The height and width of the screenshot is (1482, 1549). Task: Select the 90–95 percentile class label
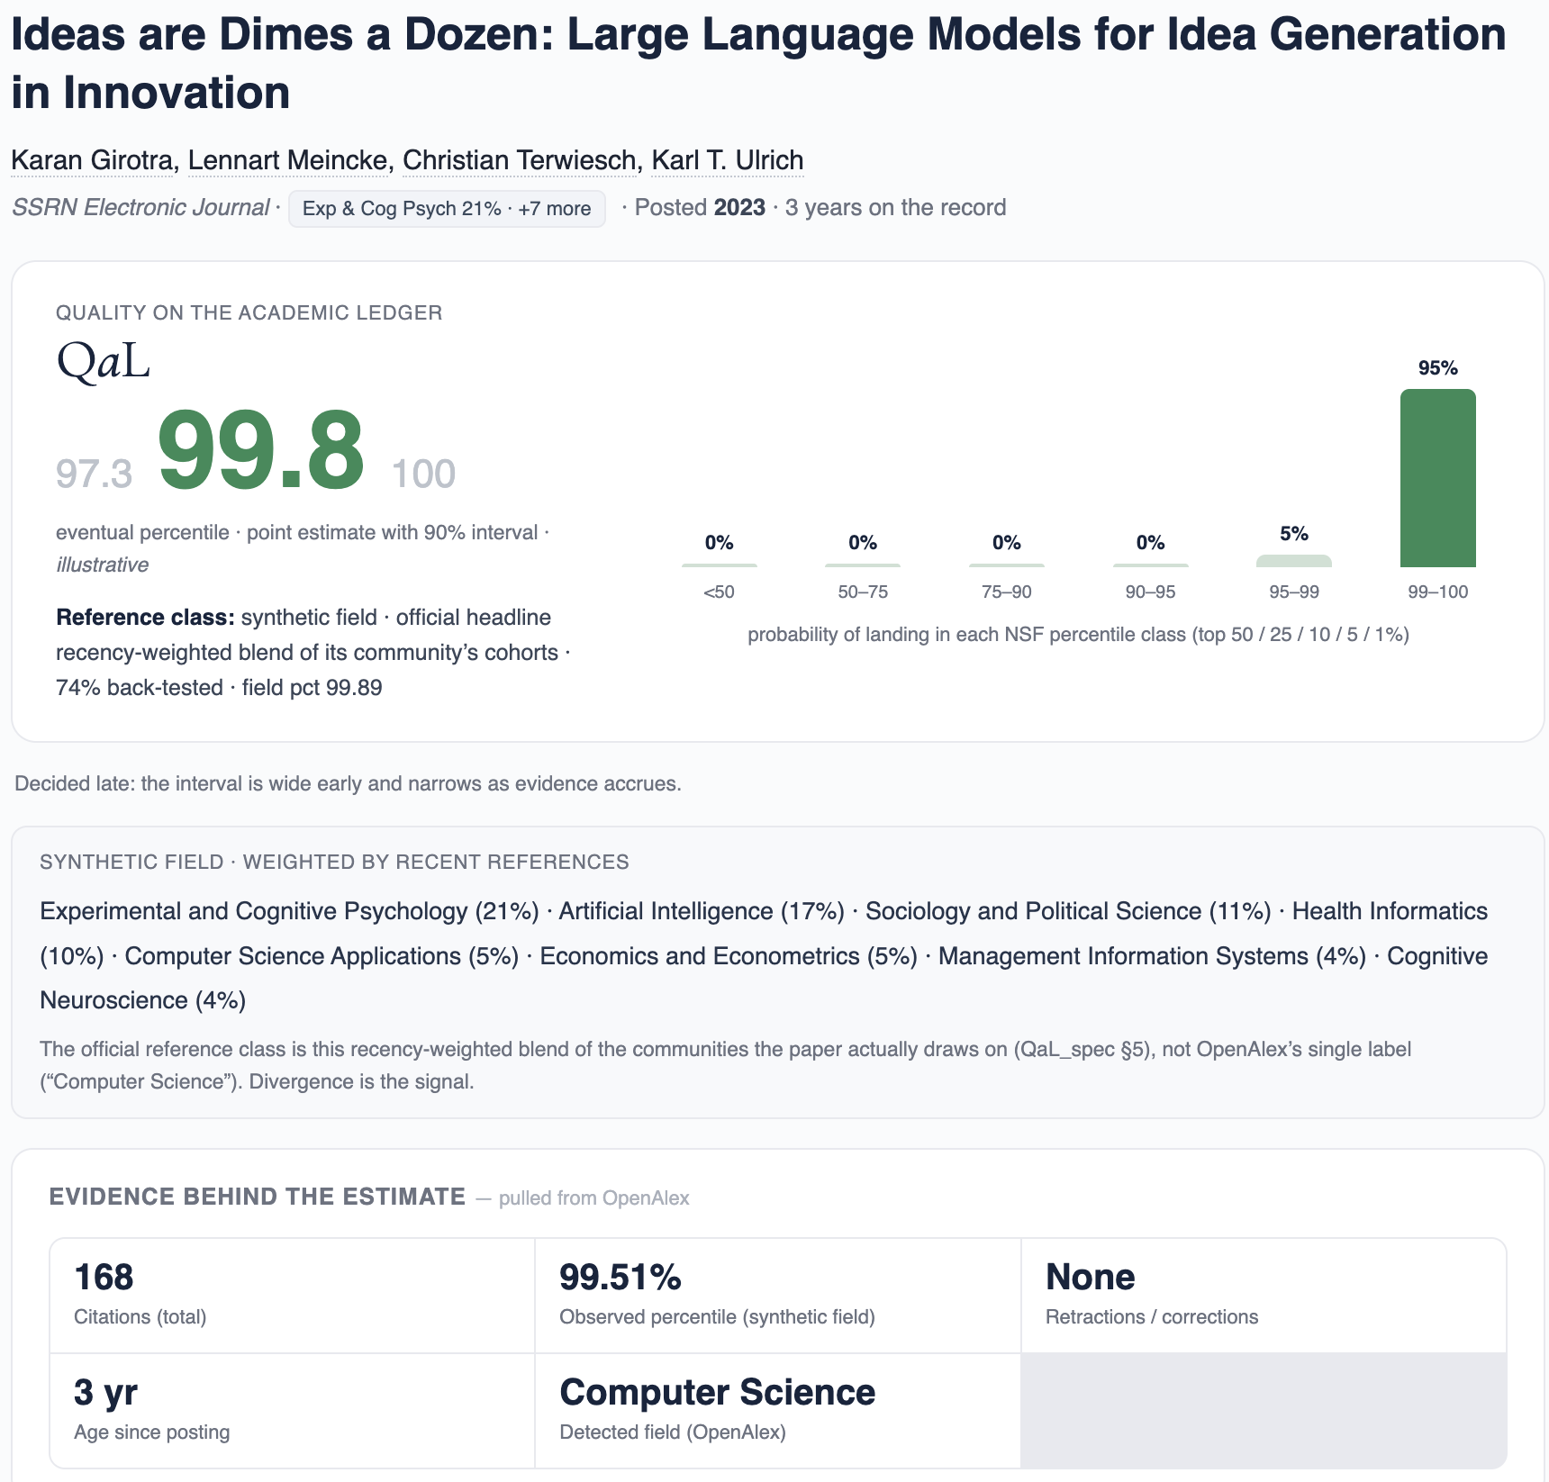[x=1151, y=592]
